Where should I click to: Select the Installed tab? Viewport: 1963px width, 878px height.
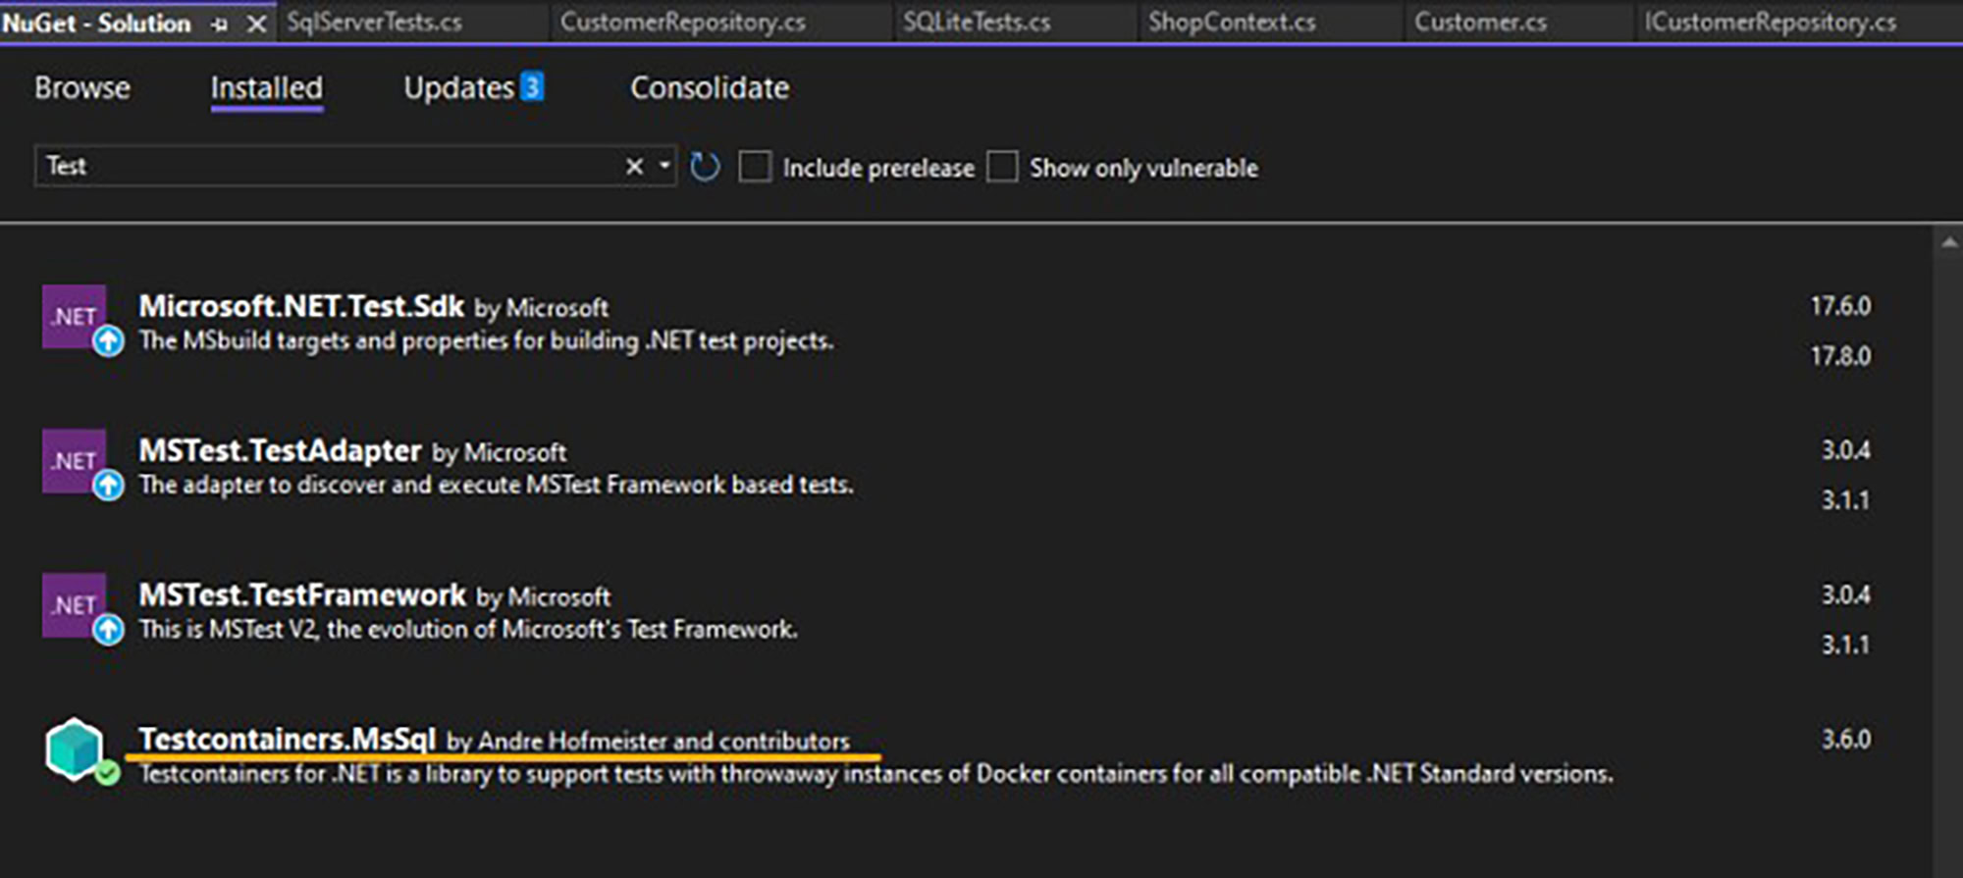(266, 88)
